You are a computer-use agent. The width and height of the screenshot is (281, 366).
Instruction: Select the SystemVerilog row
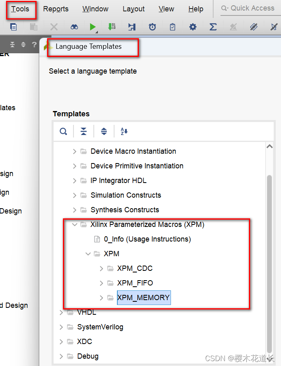point(100,327)
